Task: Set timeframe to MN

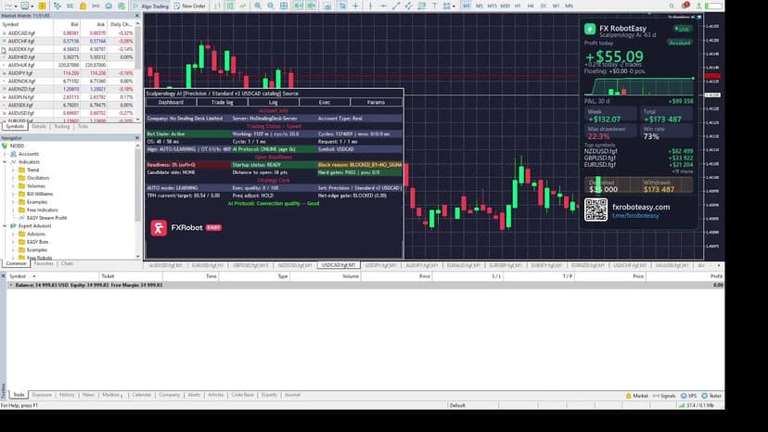Action: (x=569, y=6)
